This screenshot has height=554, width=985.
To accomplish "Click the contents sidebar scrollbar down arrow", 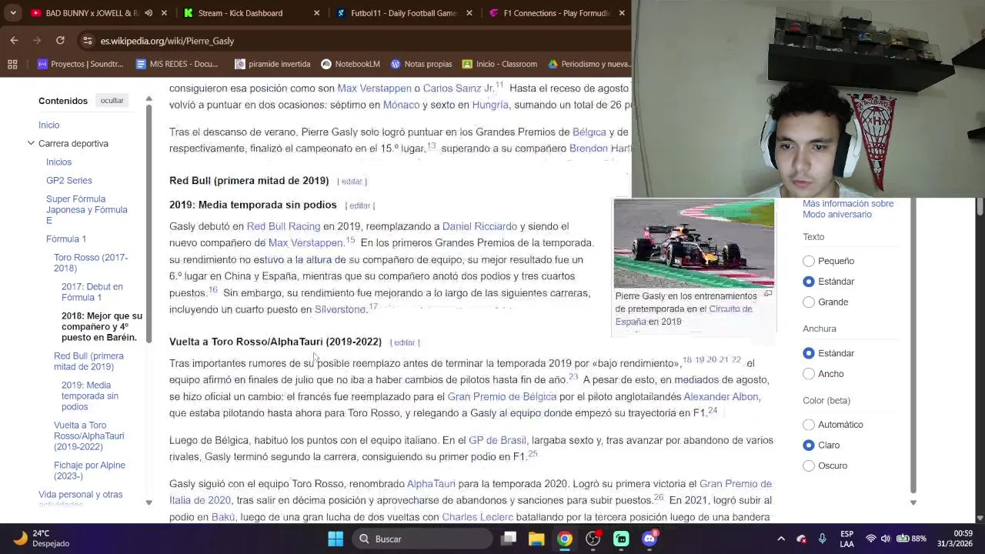I will coord(149,502).
